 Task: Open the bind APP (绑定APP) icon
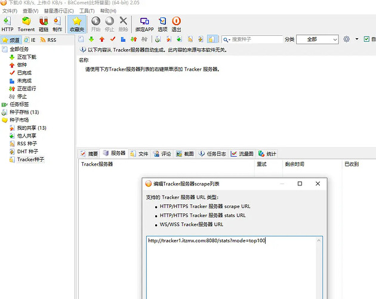point(144,24)
